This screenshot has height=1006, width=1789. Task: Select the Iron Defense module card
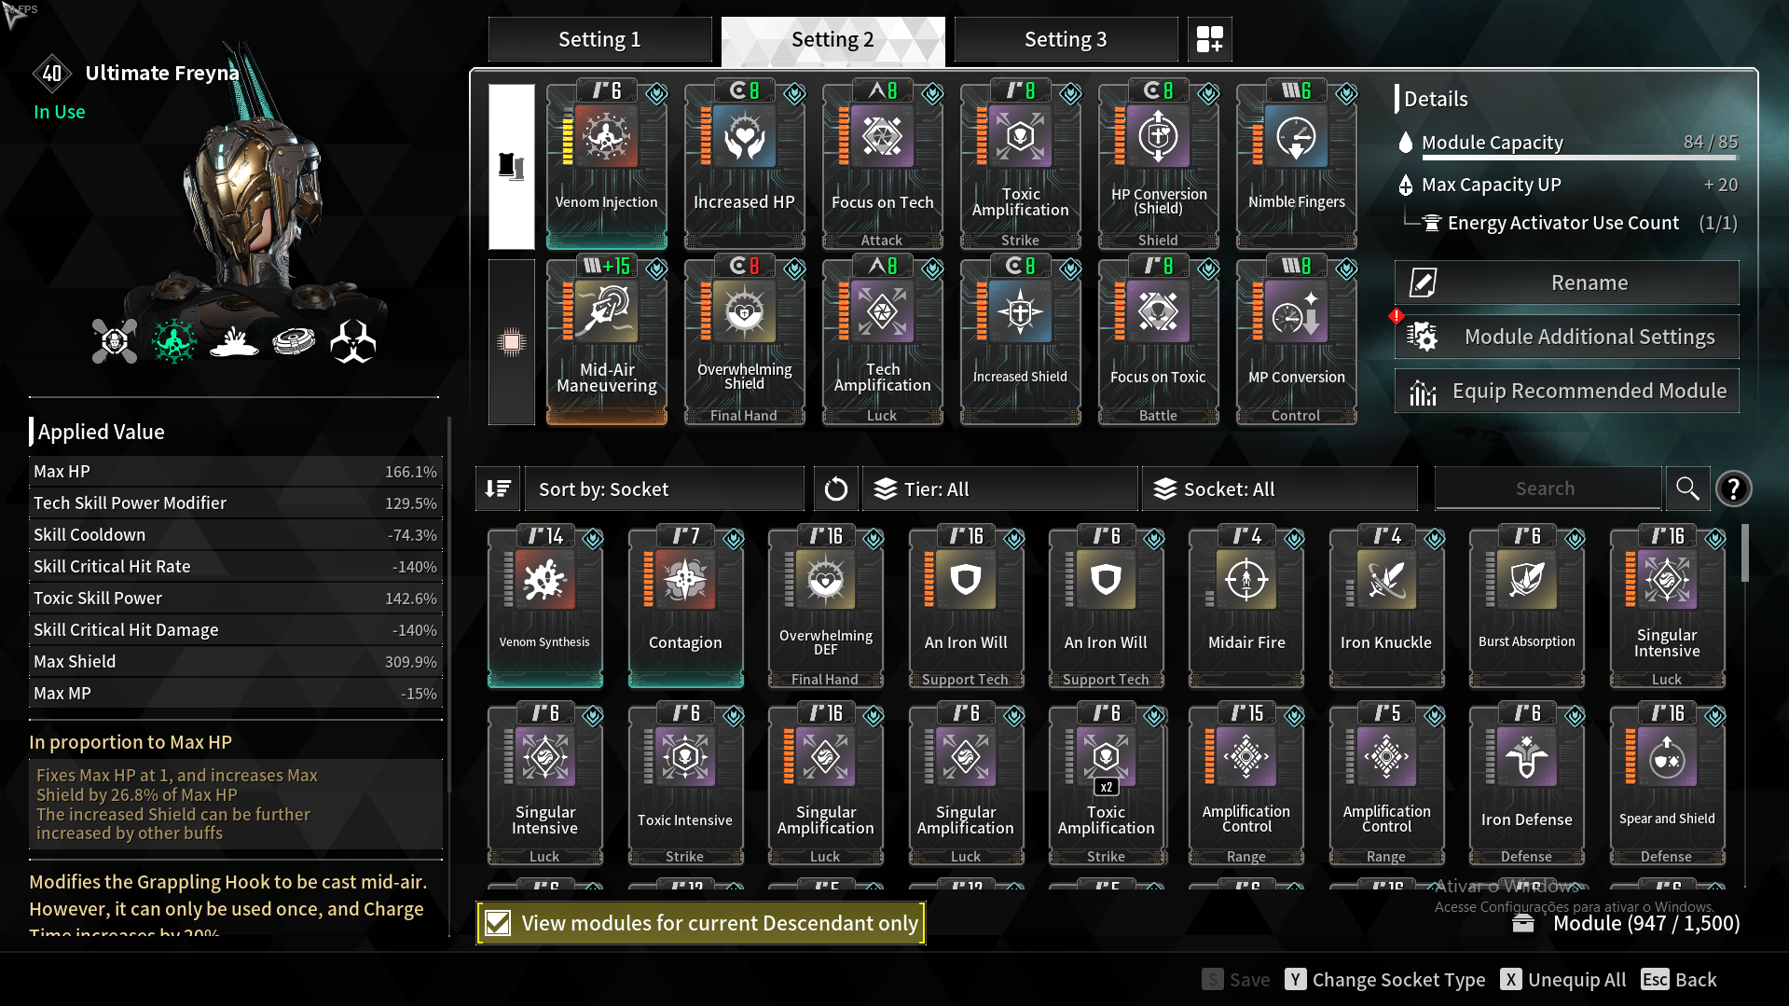pyautogui.click(x=1526, y=784)
